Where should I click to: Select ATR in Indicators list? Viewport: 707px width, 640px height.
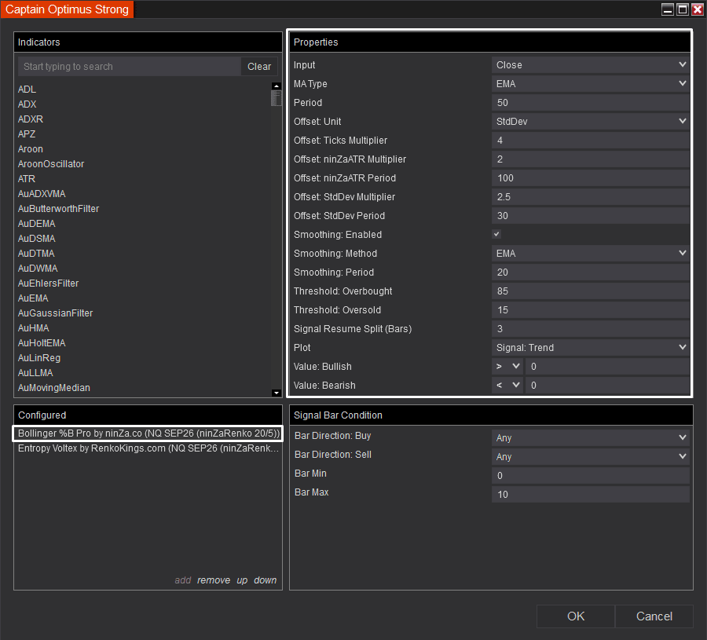[27, 178]
